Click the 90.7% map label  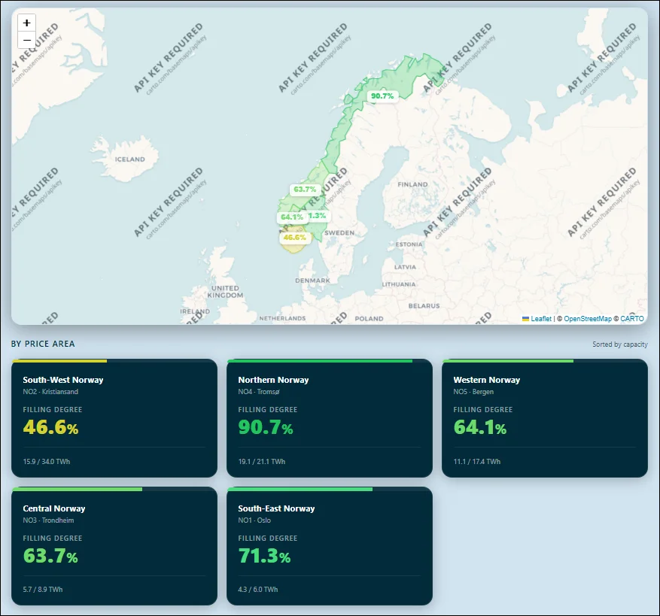[382, 96]
